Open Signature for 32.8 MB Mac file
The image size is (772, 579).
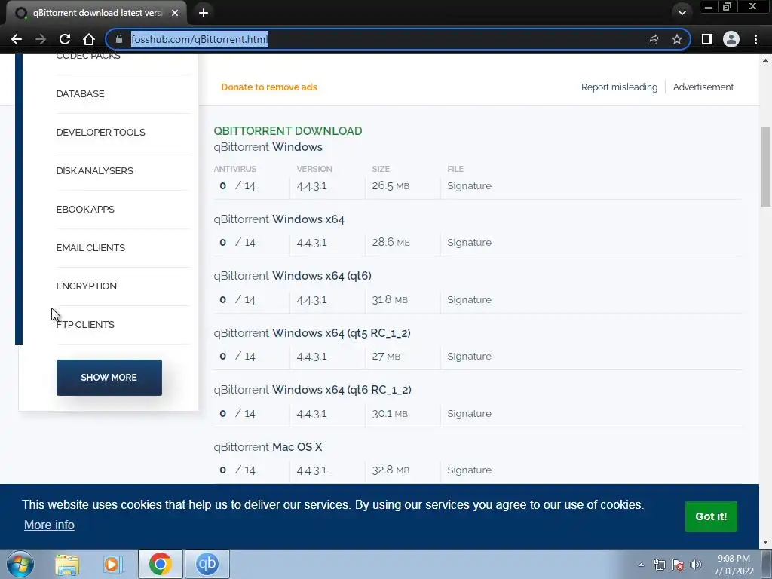tap(469, 470)
